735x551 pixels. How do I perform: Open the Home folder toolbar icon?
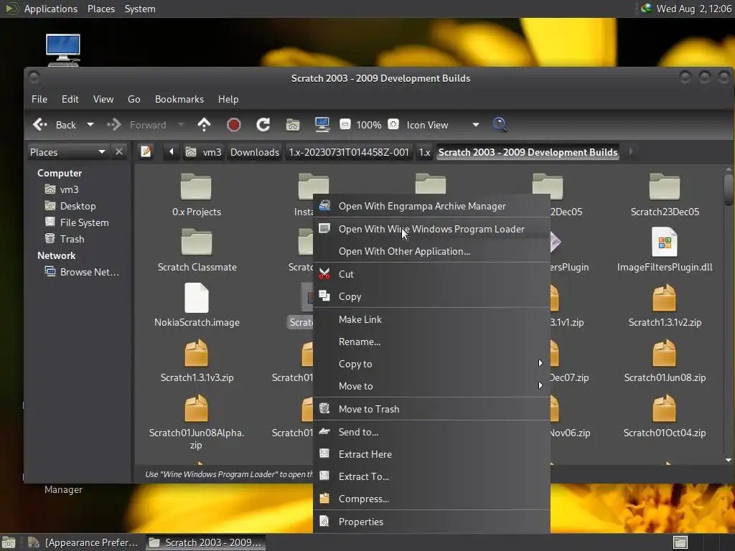293,125
